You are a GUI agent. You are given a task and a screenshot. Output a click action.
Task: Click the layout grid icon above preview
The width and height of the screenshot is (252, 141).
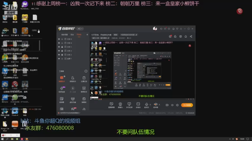click(x=180, y=36)
